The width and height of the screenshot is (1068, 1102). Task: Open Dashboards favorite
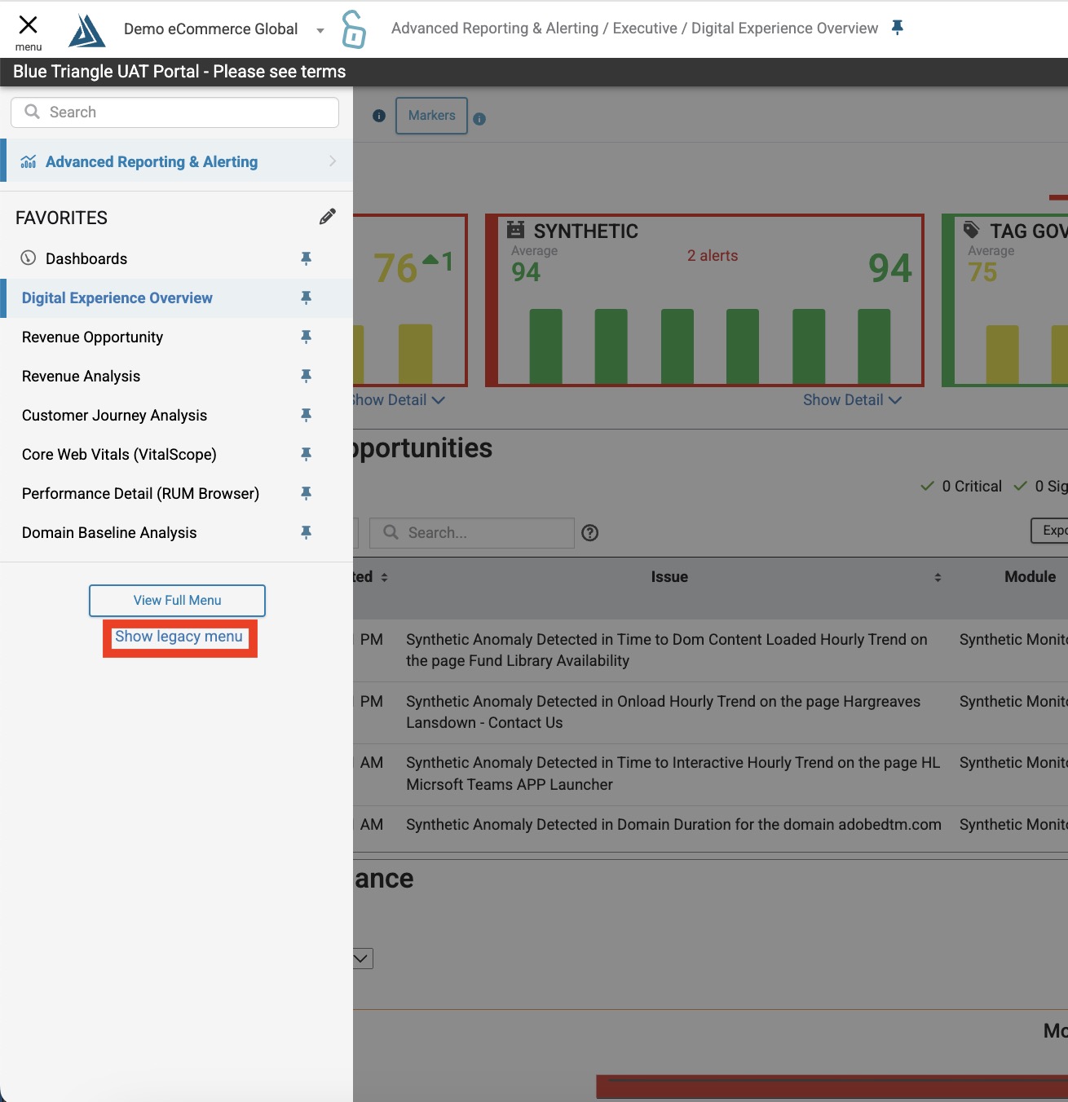(86, 258)
